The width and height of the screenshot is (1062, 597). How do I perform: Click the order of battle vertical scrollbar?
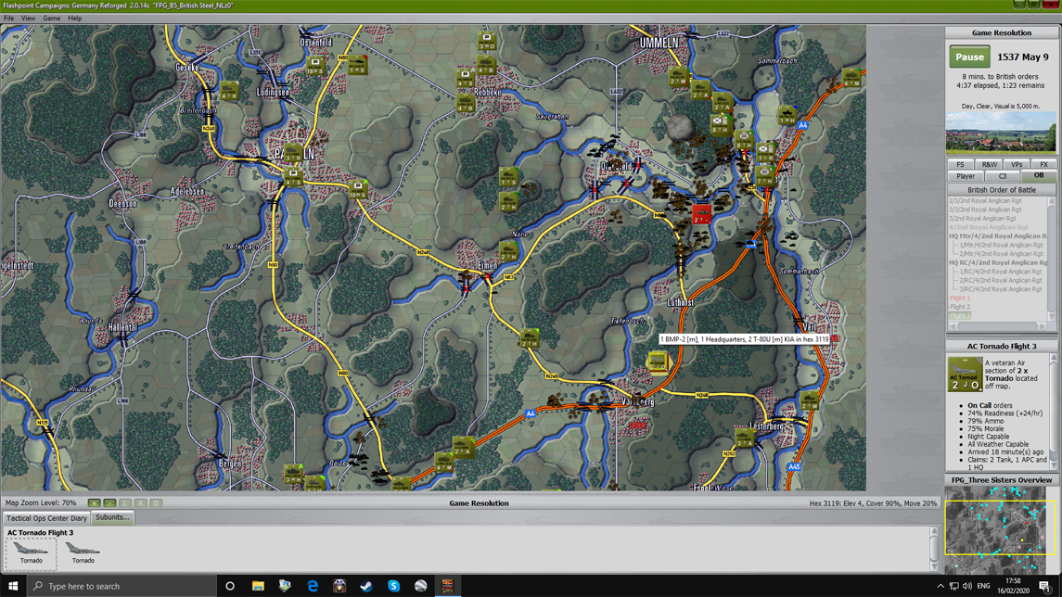pos(1051,259)
